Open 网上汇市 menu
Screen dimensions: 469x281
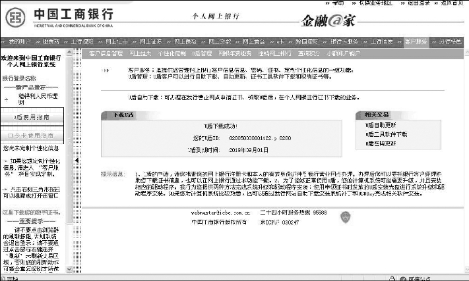tap(116, 41)
